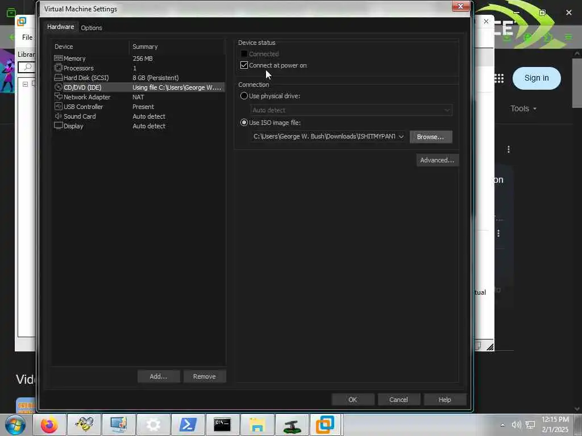Select the USB Controller device icon

[59, 106]
